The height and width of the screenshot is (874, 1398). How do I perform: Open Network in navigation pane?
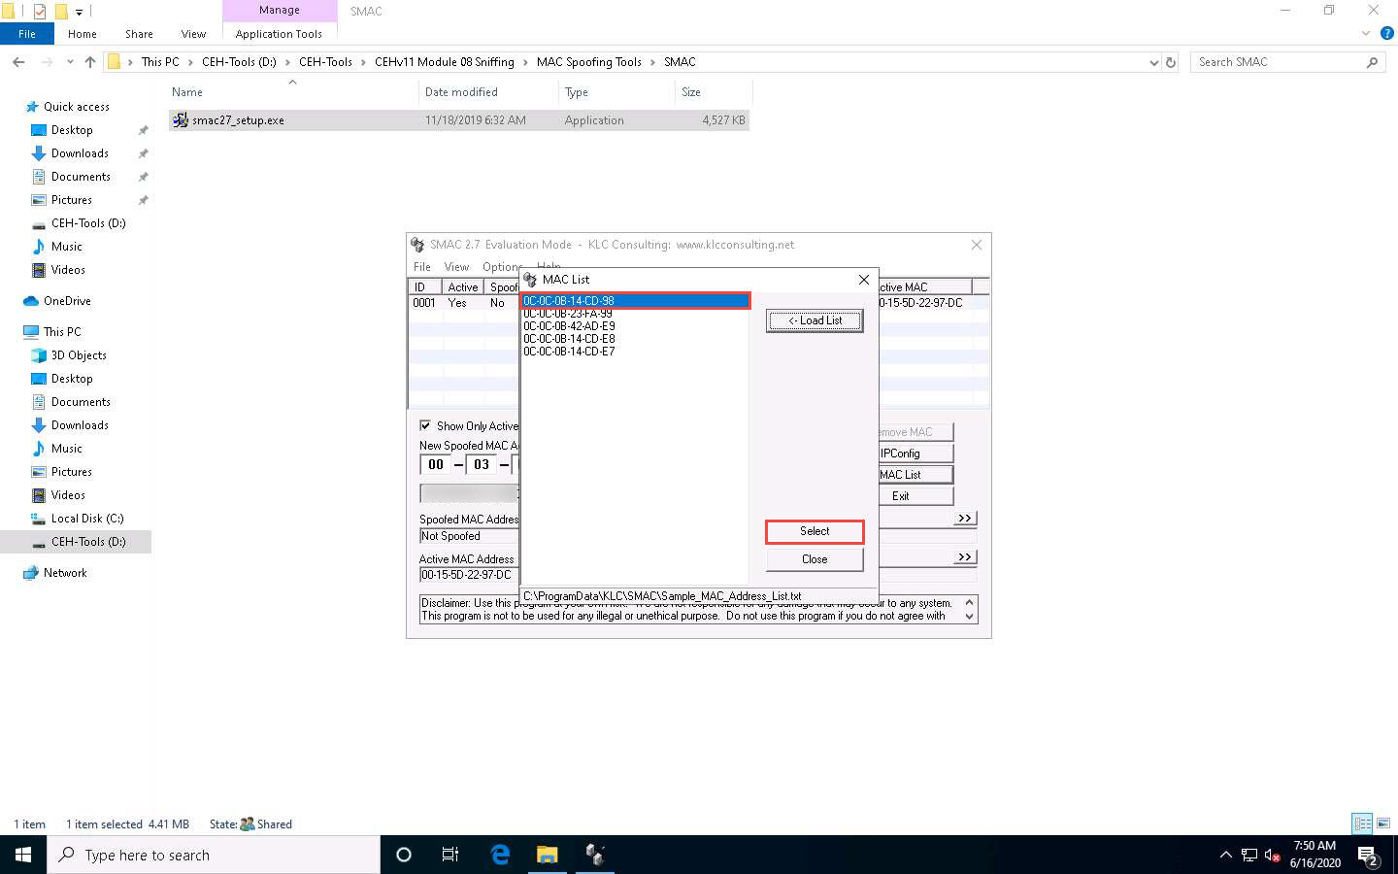click(65, 573)
